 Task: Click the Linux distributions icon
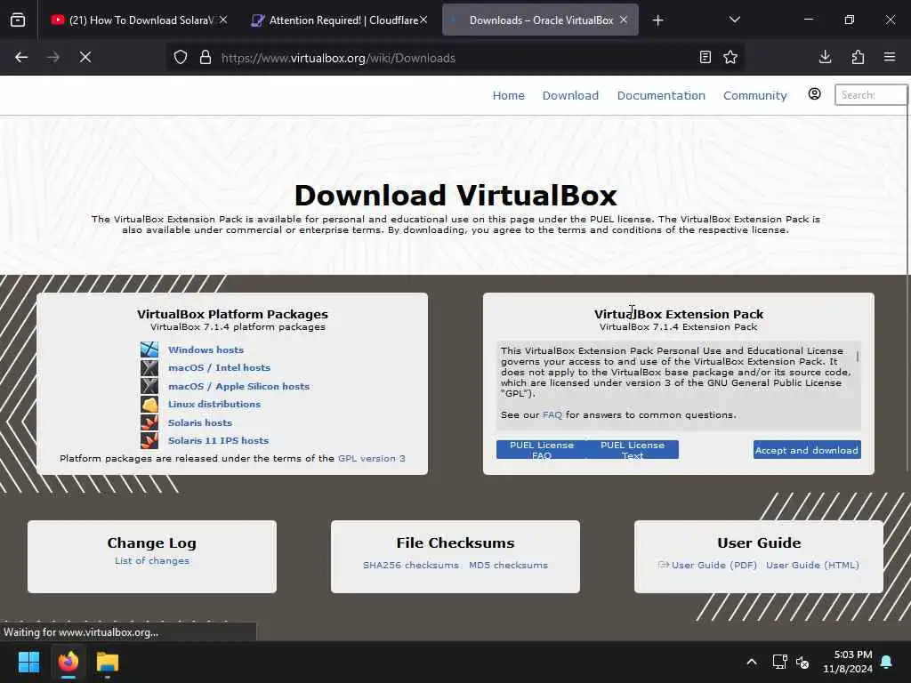149,405
